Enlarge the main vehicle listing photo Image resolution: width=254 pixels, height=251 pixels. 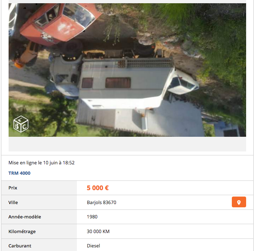(x=127, y=70)
